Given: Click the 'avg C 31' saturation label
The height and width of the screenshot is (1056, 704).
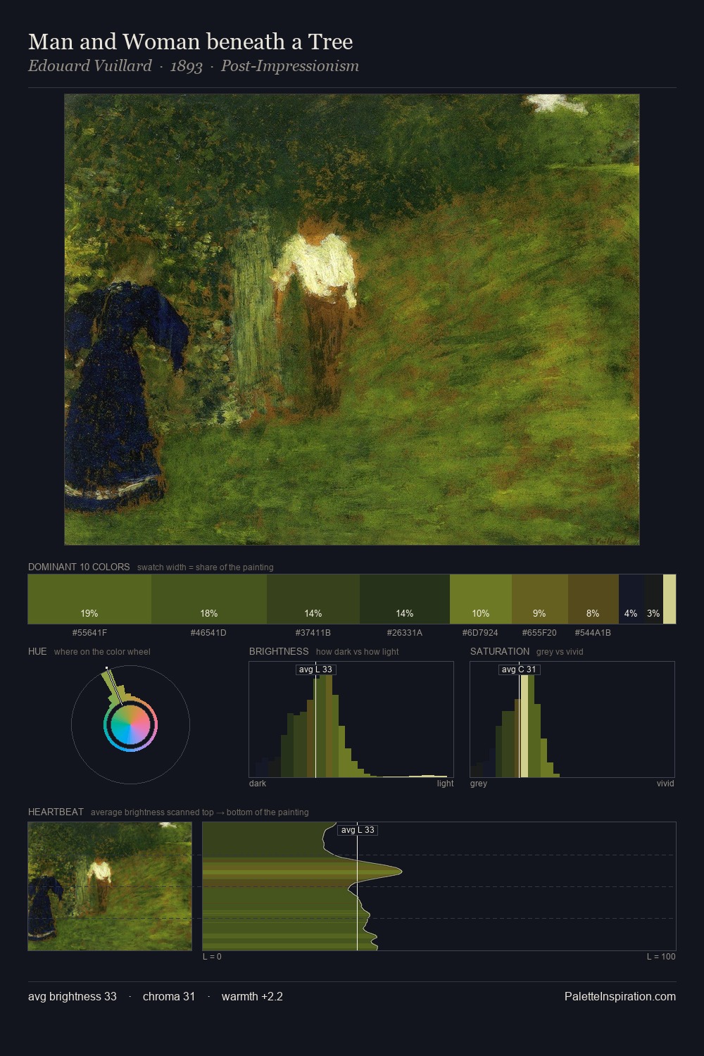Looking at the screenshot, I should point(519,670).
